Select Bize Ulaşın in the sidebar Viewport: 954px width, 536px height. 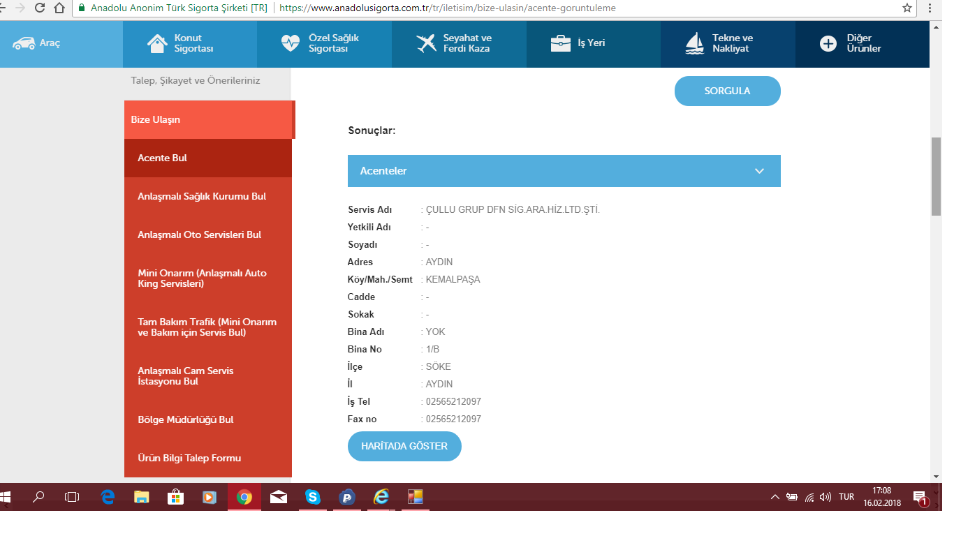208,119
